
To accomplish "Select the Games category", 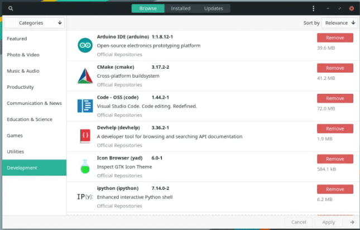I will [35, 136].
